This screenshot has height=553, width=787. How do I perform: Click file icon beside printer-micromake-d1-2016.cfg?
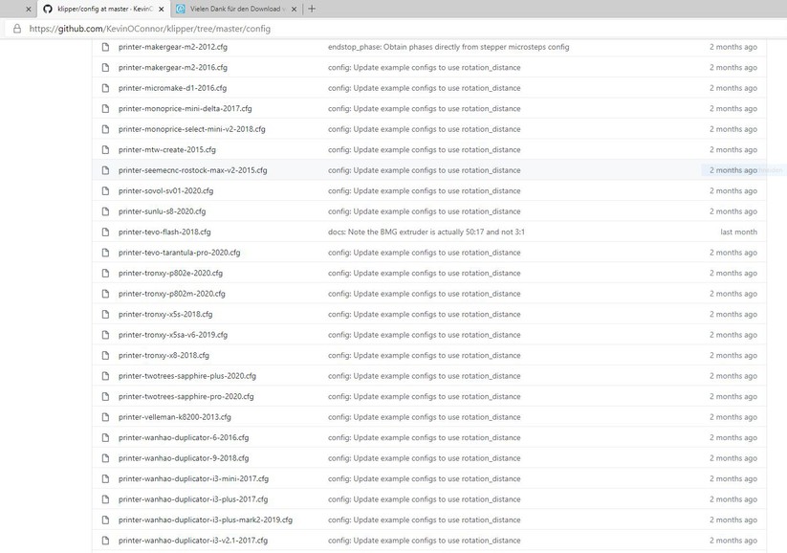click(106, 88)
